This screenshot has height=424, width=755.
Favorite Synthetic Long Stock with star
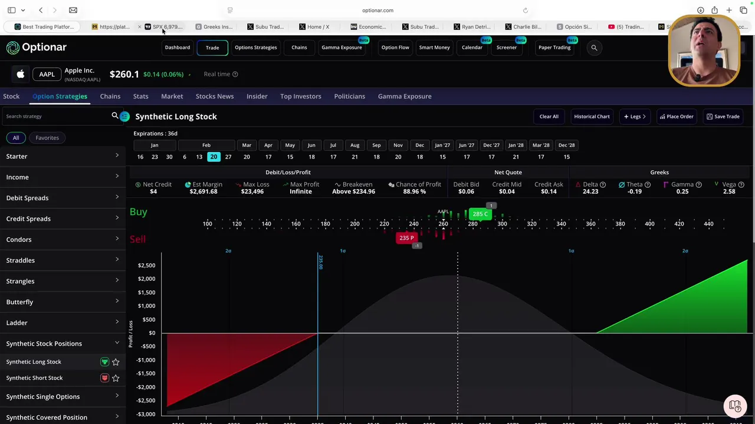[116, 362]
